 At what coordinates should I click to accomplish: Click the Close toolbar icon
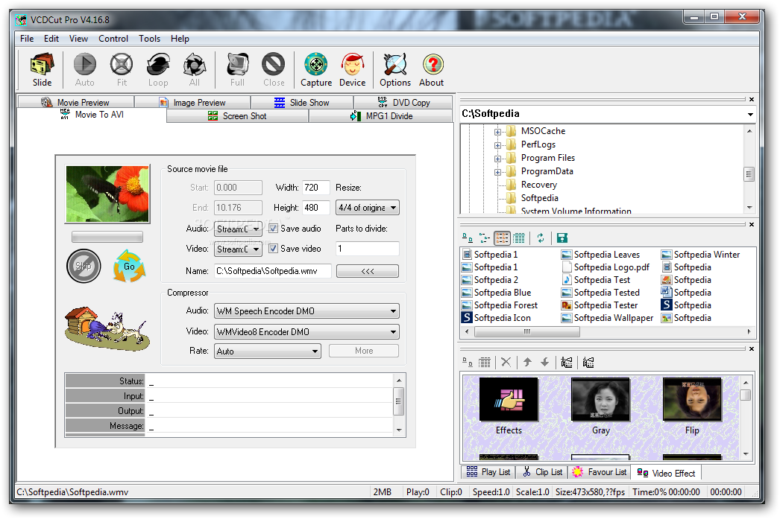274,69
